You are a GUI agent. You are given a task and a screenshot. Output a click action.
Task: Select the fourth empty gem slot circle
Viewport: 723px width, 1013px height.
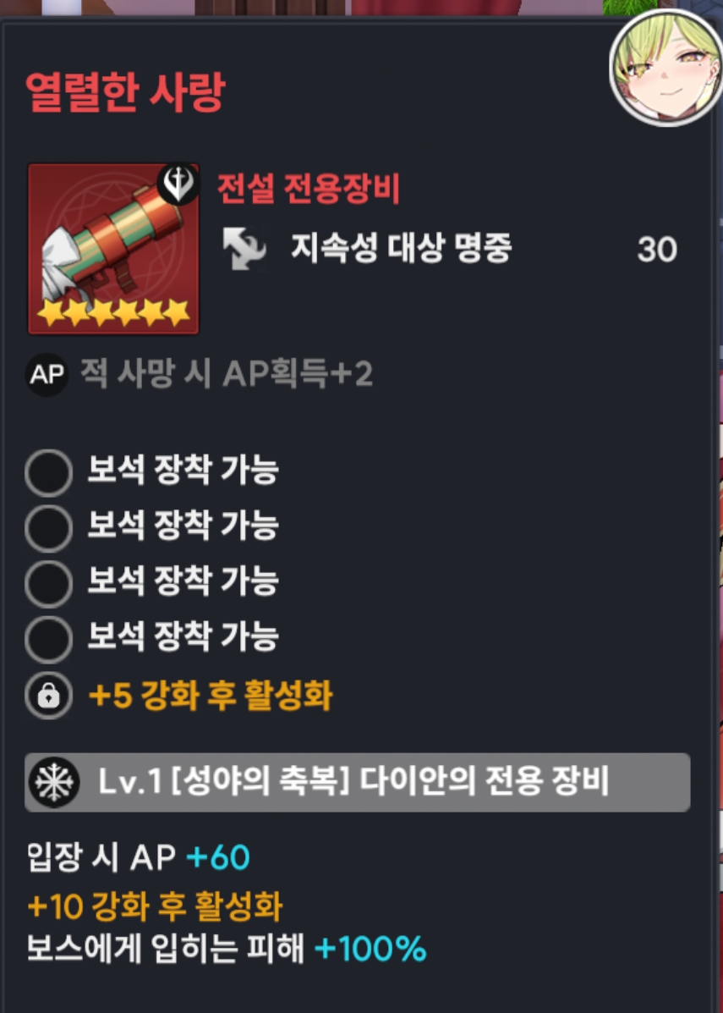48,640
